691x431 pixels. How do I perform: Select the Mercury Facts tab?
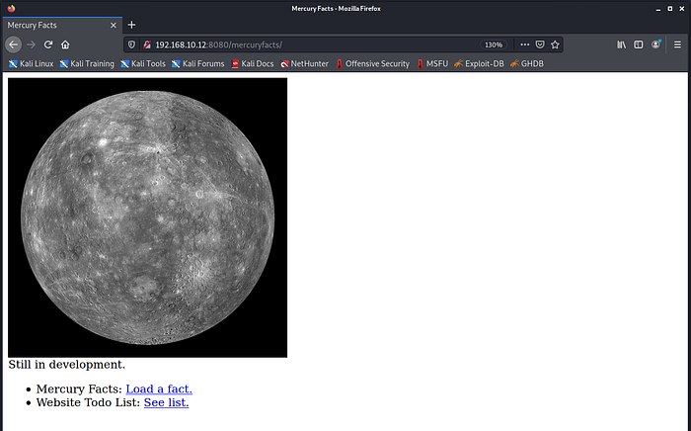pos(54,25)
